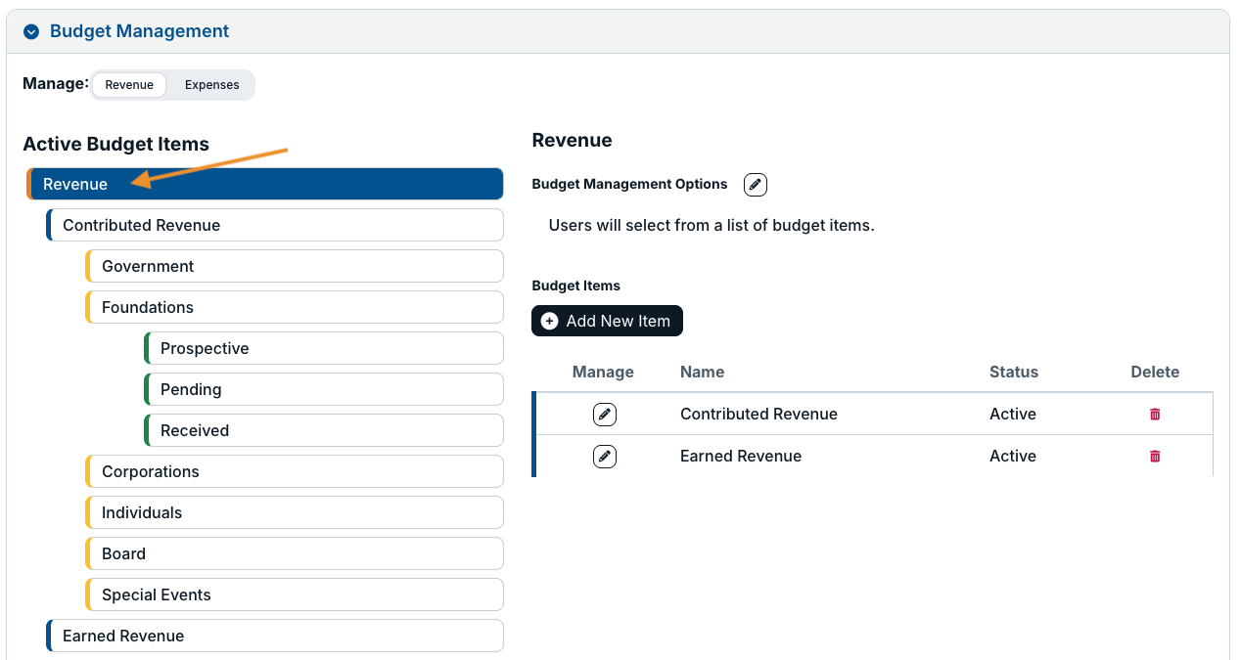Open the Contributed Revenue tree item
This screenshot has height=660, width=1240.
point(275,225)
